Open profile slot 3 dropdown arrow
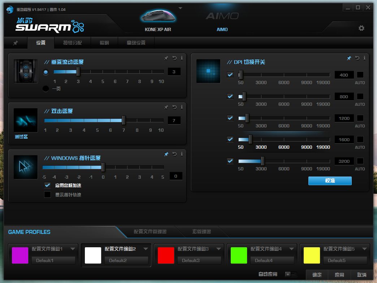 click(x=218, y=249)
